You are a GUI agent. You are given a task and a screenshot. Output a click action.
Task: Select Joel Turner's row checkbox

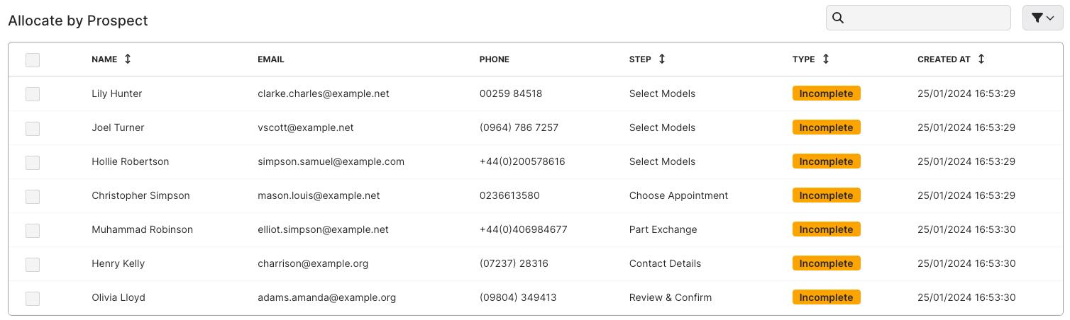(33, 128)
